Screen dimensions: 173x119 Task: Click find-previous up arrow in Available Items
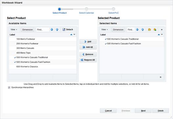coord(57,30)
